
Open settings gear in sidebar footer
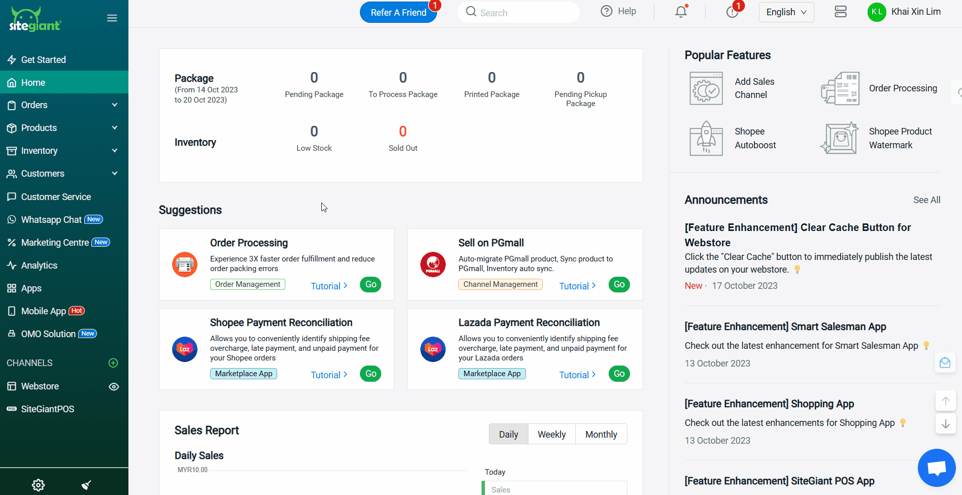tap(38, 485)
